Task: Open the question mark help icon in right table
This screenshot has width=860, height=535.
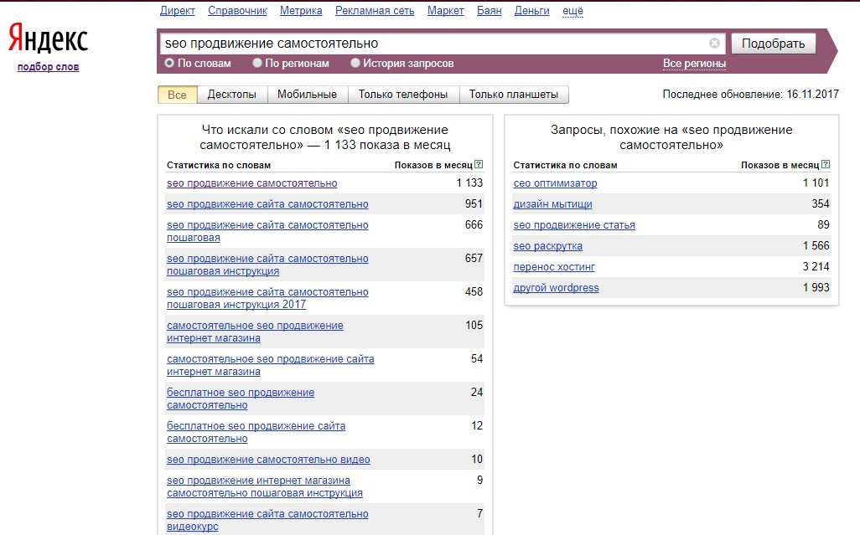Action: click(x=826, y=164)
